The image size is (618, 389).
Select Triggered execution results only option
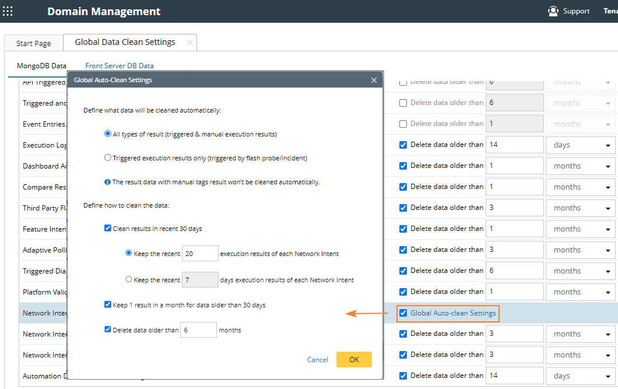pyautogui.click(x=107, y=157)
